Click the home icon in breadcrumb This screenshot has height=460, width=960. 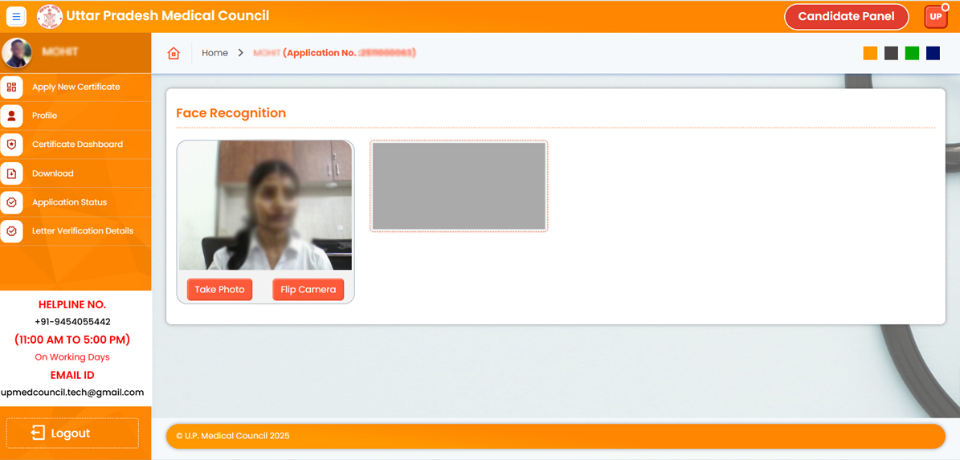[x=174, y=53]
